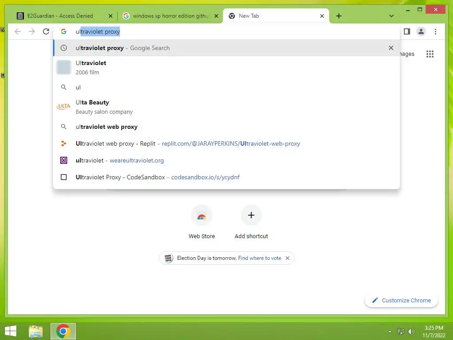
Task: Open the Chrome three-dot menu
Action: tap(435, 31)
